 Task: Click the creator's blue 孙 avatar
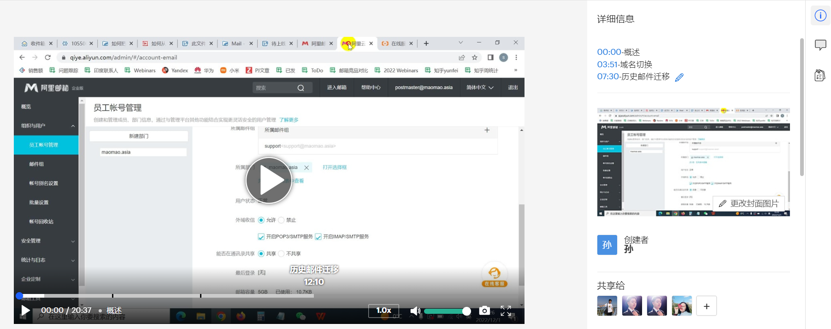pyautogui.click(x=607, y=245)
